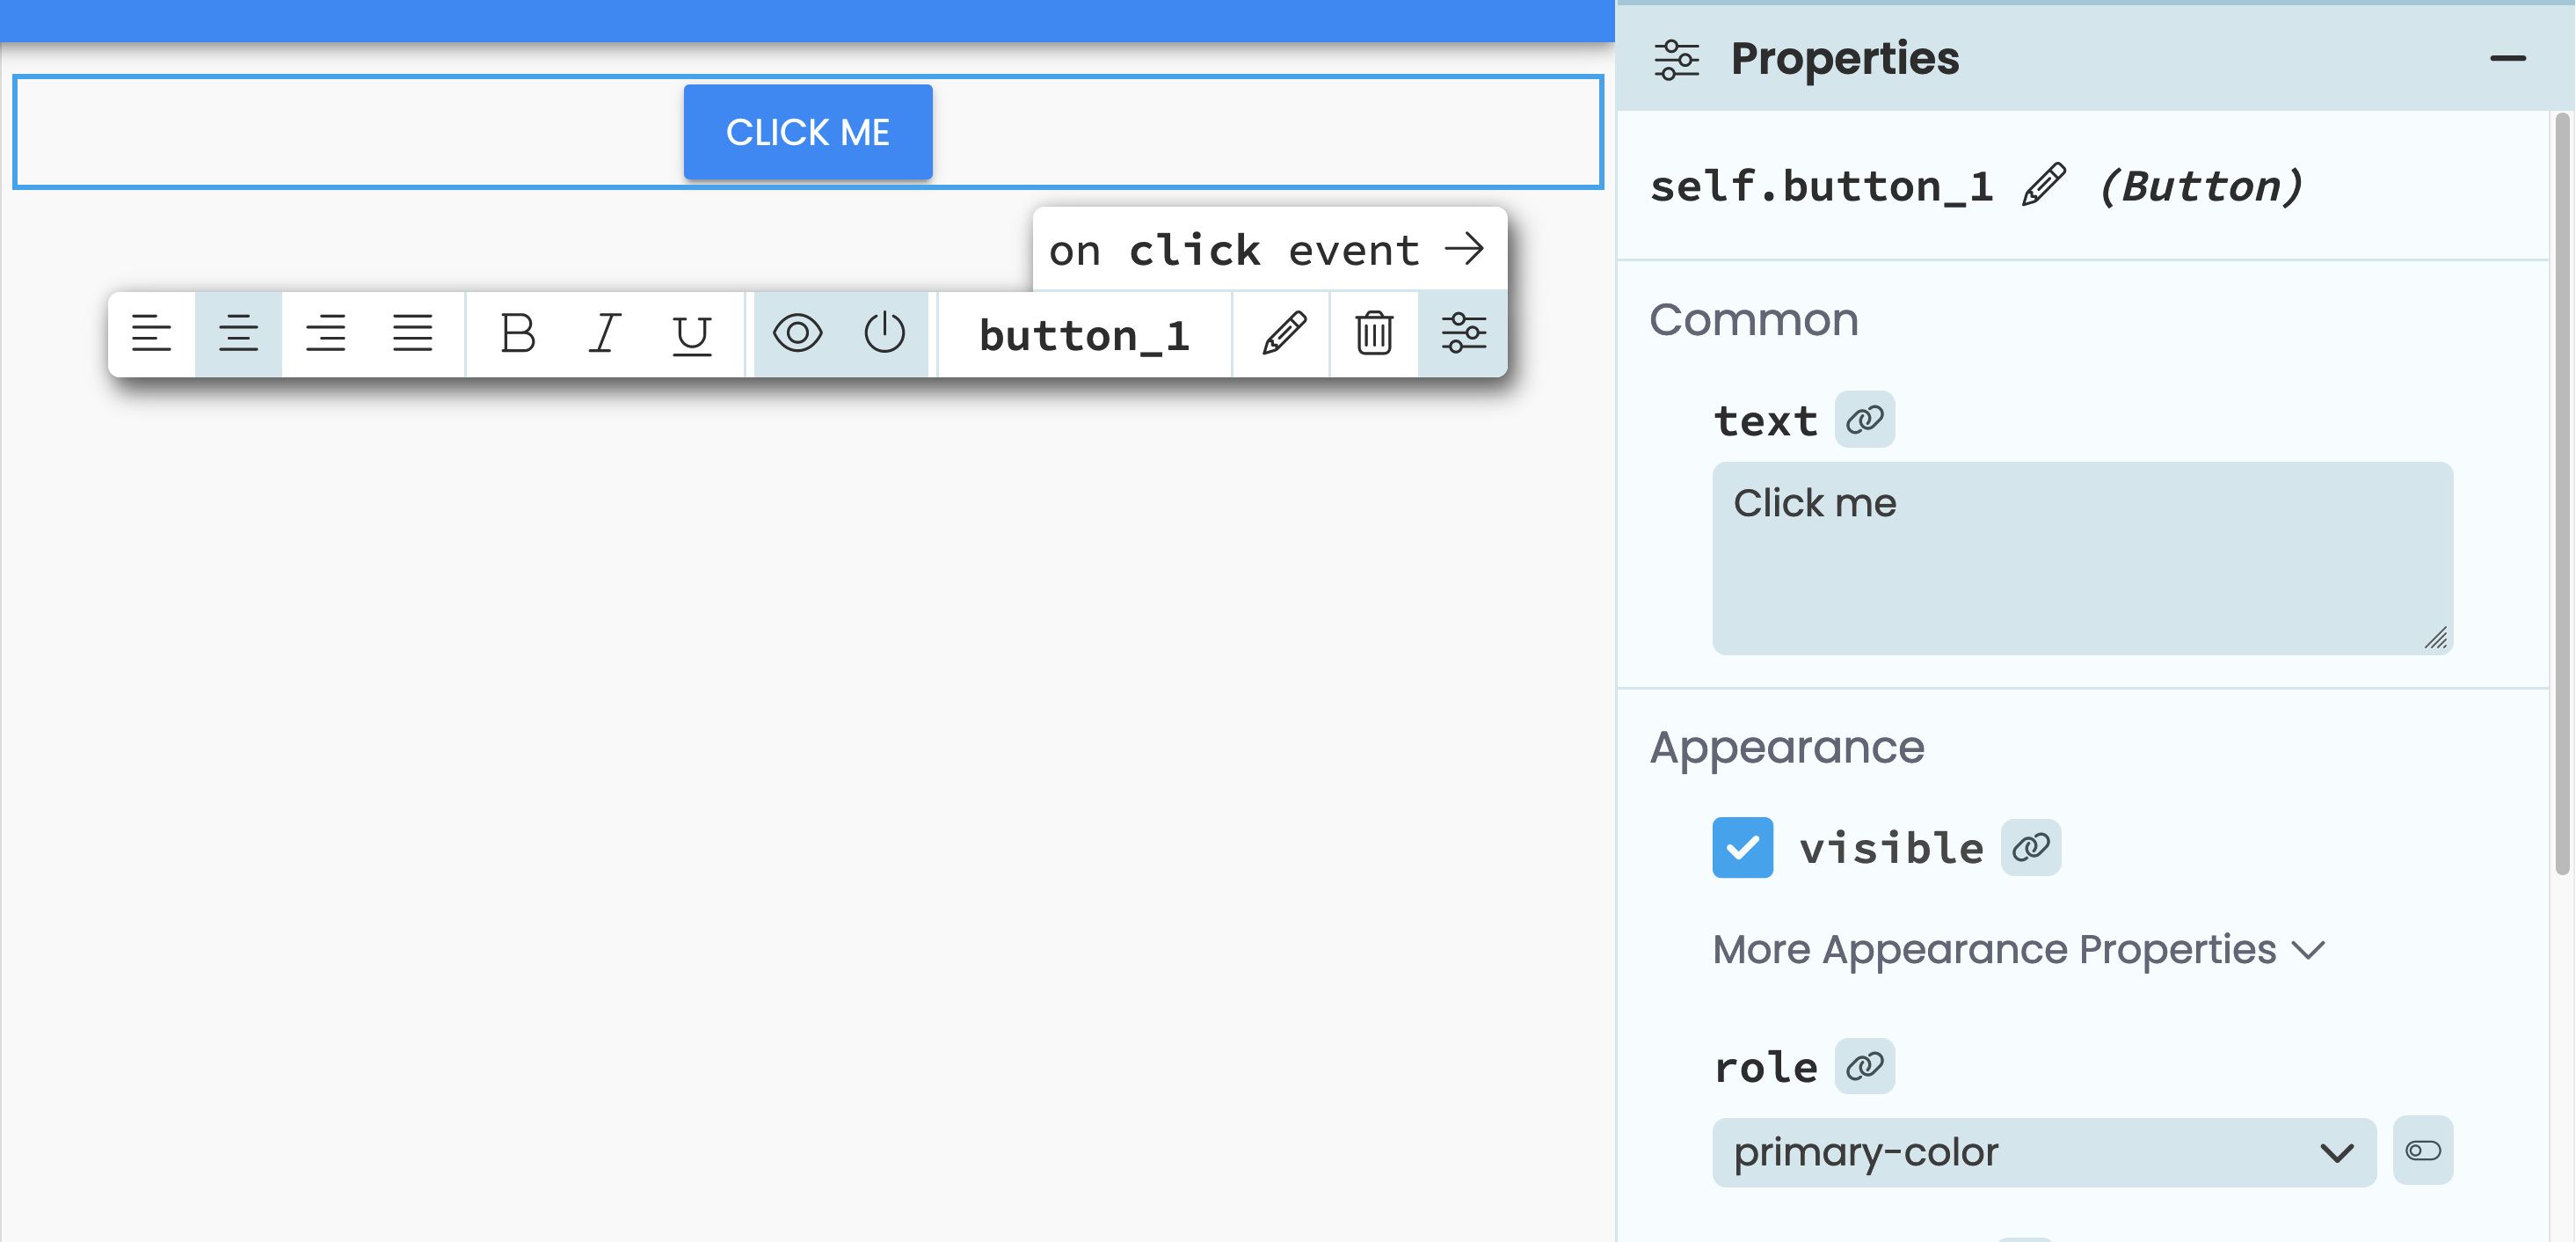Toggle the visibility eye icon
Viewport: 2576px width, 1242px height.
[797, 333]
